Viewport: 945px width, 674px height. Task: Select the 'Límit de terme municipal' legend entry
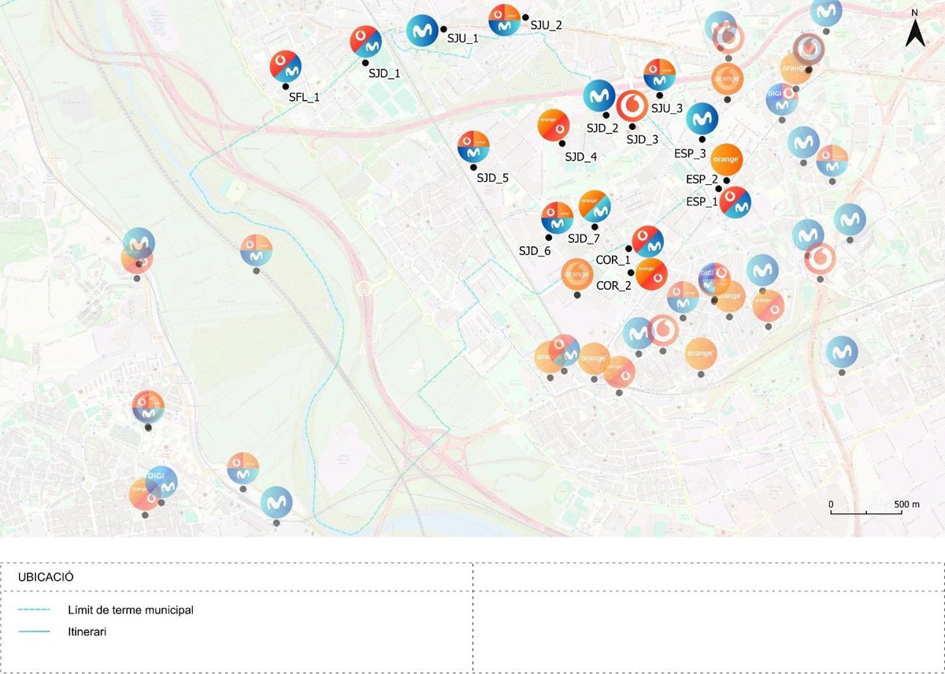pyautogui.click(x=130, y=609)
